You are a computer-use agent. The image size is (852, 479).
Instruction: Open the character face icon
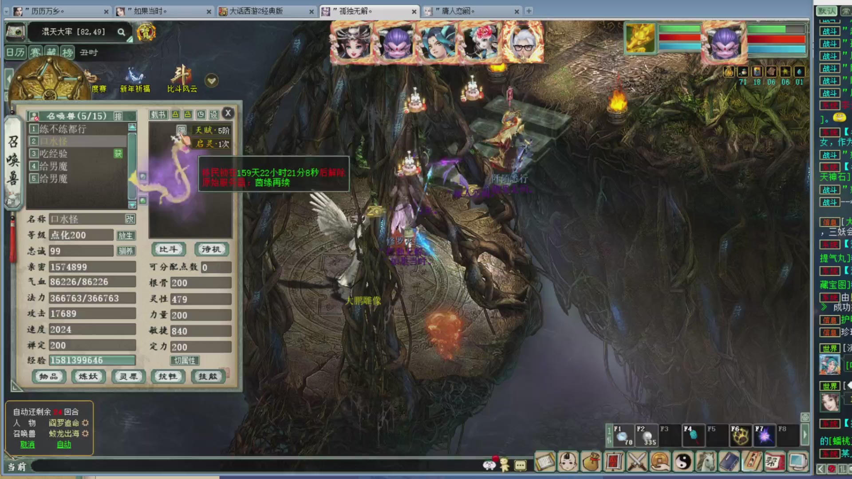point(568,462)
